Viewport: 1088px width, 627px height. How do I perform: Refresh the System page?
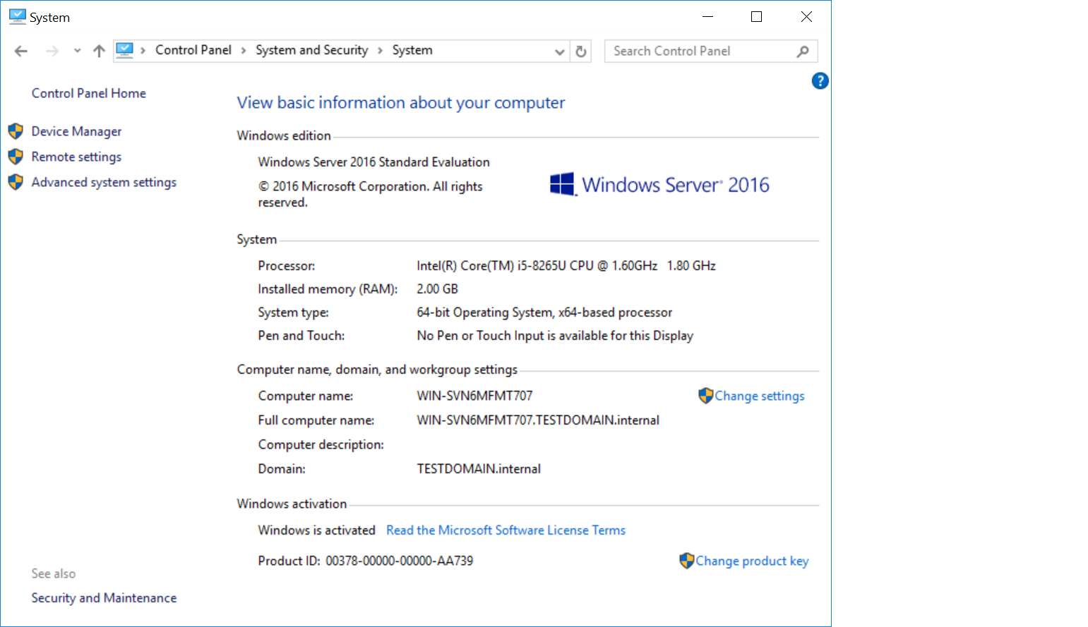pos(580,51)
